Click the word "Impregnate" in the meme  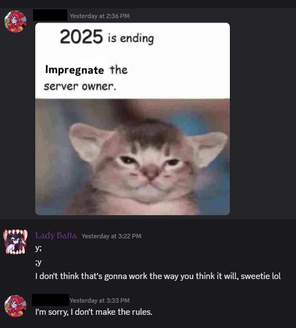[x=74, y=70]
